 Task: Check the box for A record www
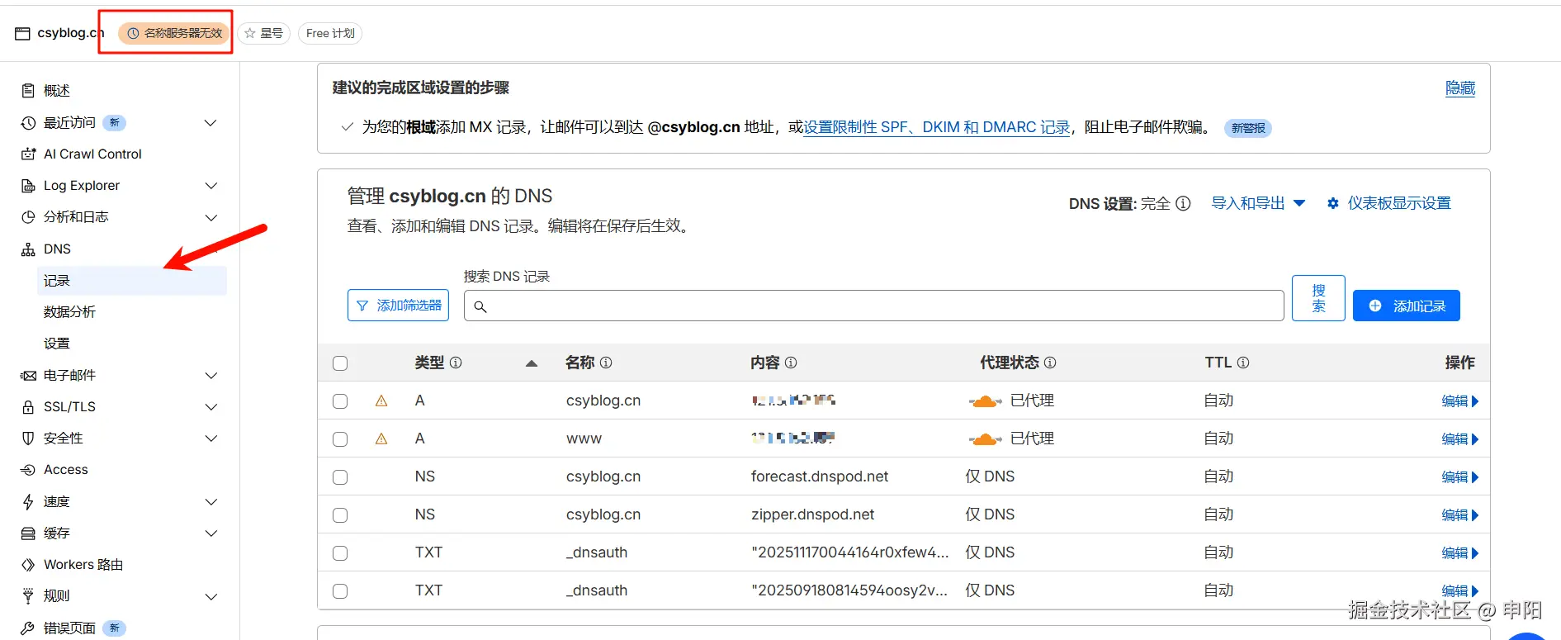point(340,439)
